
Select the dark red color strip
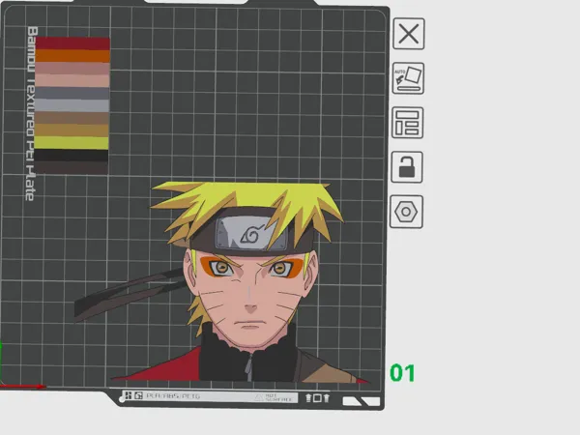click(72, 43)
